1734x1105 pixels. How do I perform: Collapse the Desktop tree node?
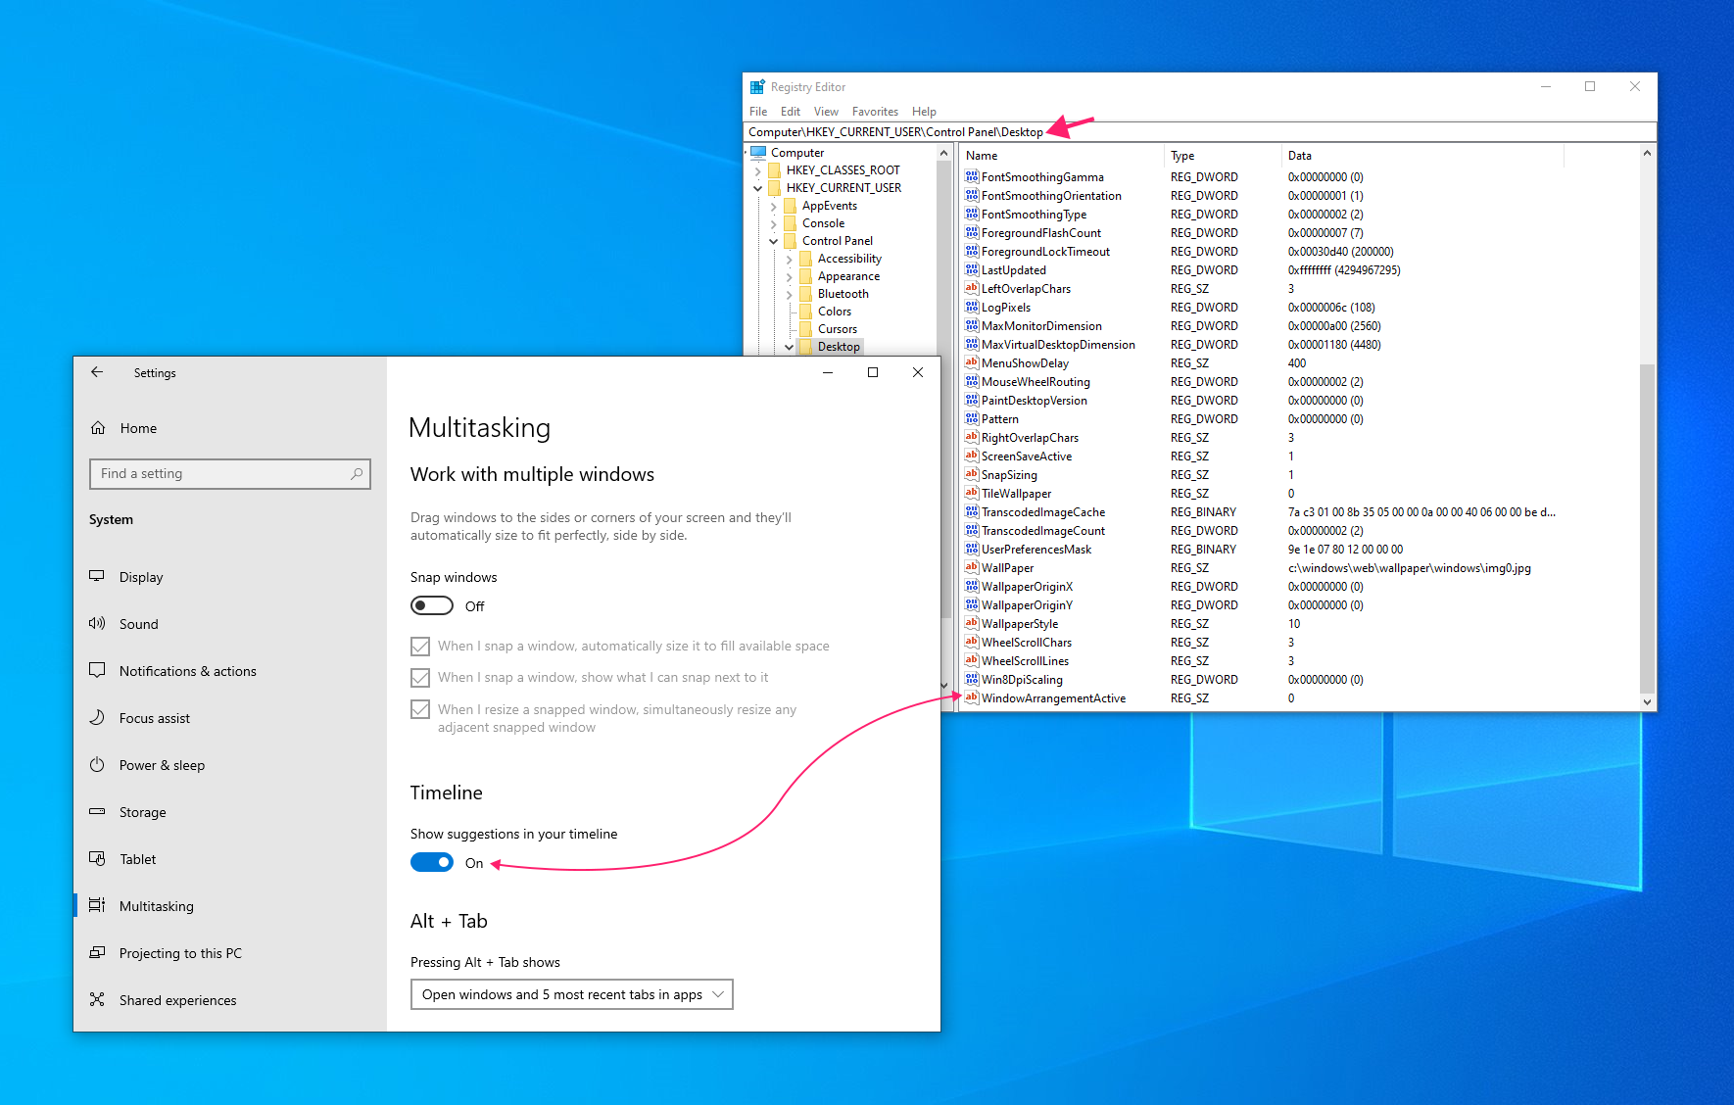790,347
